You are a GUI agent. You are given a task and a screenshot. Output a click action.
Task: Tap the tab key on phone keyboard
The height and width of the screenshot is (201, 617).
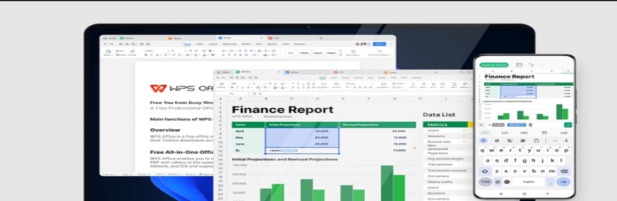[564, 133]
